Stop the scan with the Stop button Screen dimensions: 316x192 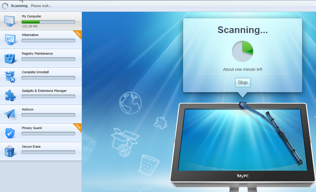tap(243, 82)
